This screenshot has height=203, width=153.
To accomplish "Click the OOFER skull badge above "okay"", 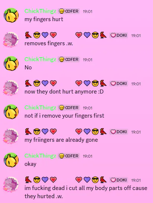I will [x=69, y=156].
